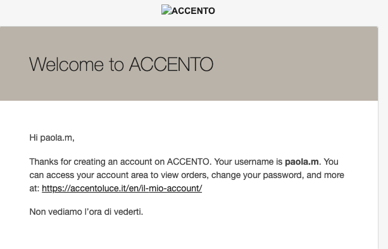Click the ACCENTO logo alt text

tap(193, 11)
